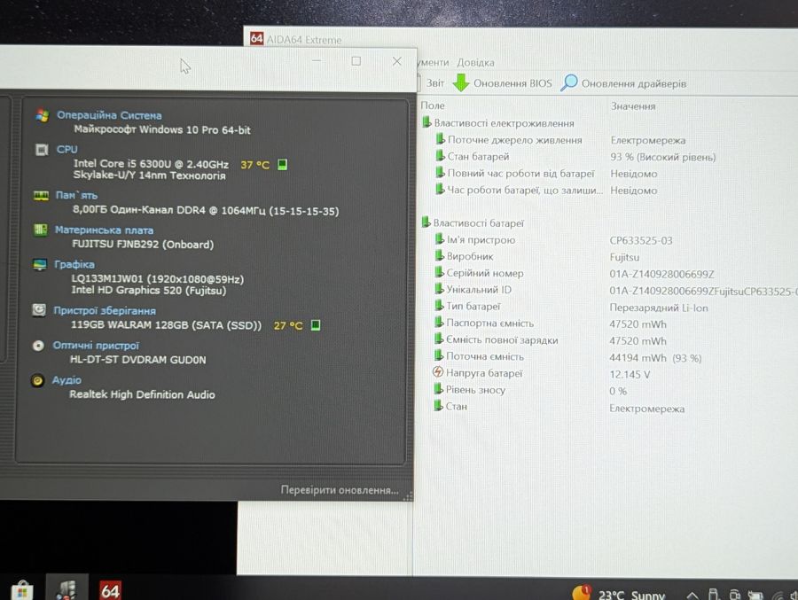The width and height of the screenshot is (798, 600).
Task: Click the AIDA64 taskbar icon
Action: pyautogui.click(x=110, y=590)
